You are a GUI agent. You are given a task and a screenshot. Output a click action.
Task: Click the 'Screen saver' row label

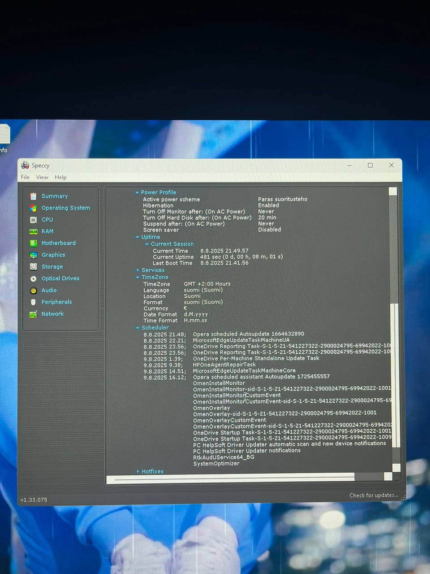pyautogui.click(x=161, y=230)
